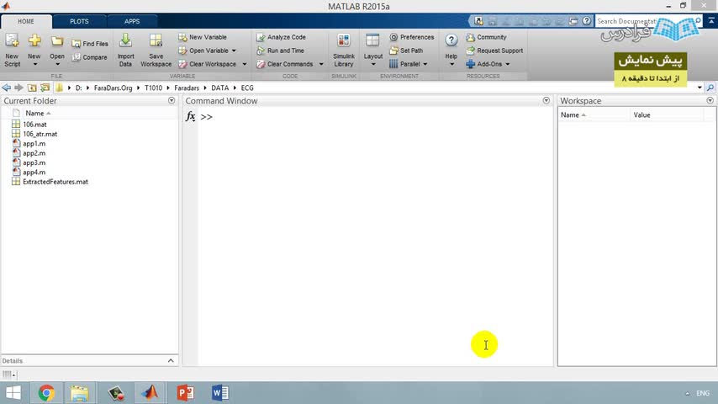
Task: Click Run and Time
Action: click(280, 50)
